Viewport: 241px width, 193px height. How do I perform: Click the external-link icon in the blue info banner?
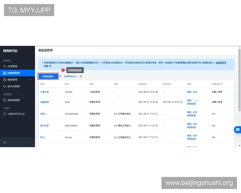pos(50,66)
